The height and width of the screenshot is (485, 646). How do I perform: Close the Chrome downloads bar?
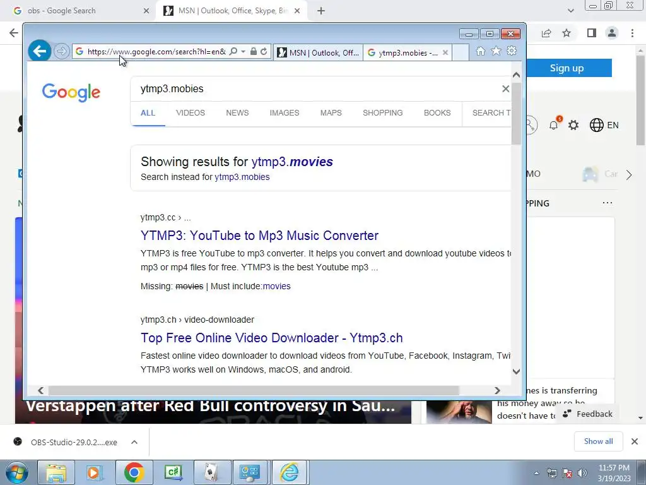click(x=635, y=441)
